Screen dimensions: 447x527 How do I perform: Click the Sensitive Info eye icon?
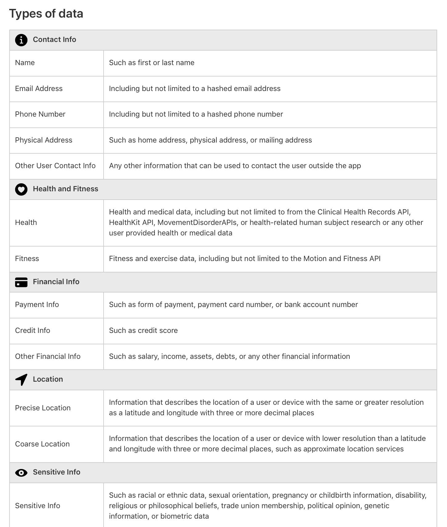pos(21,473)
